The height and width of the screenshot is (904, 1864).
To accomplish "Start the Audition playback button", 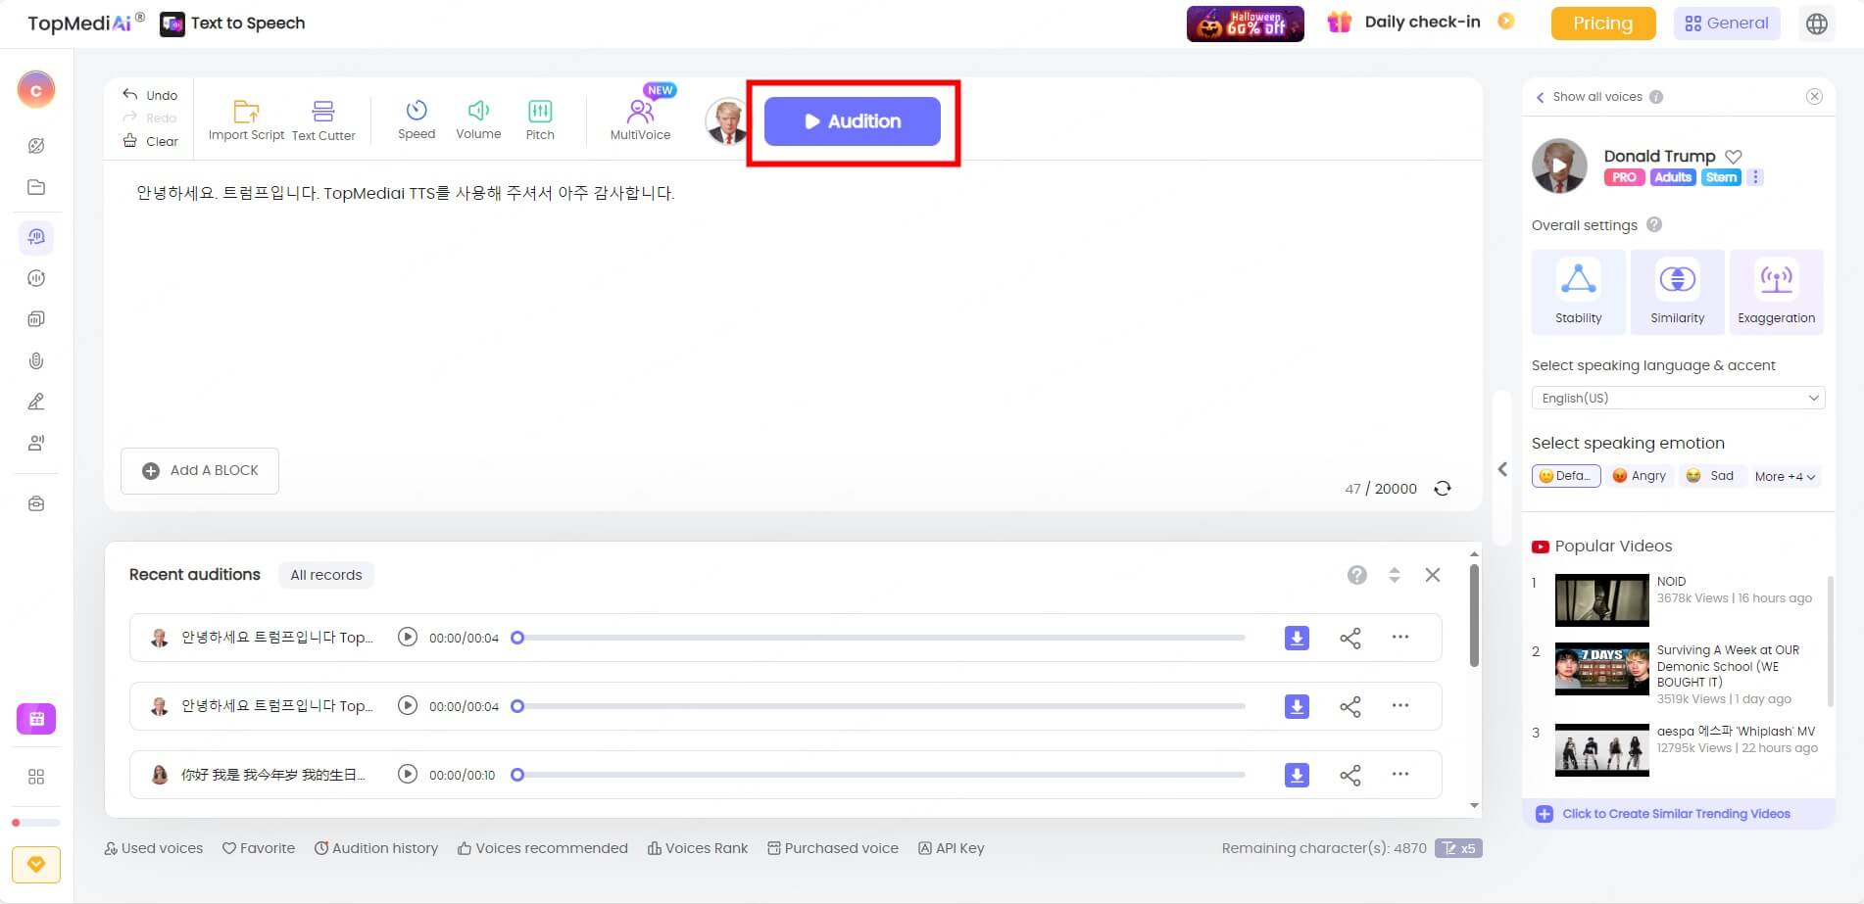I will 853,121.
